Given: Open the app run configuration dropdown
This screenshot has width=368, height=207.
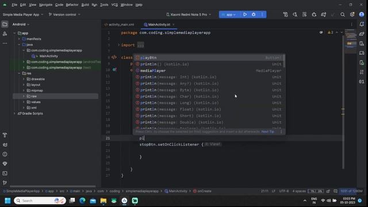Looking at the screenshot, I should 229,14.
